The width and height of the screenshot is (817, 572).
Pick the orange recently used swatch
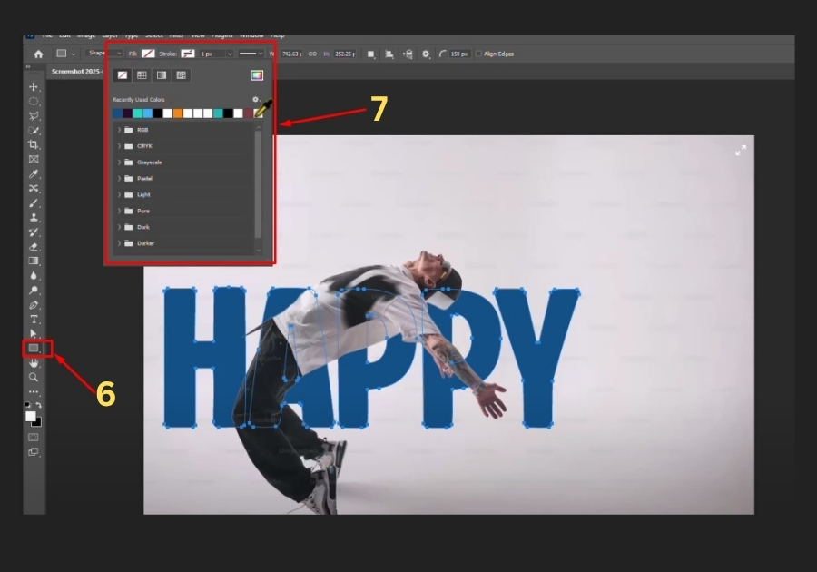(178, 113)
